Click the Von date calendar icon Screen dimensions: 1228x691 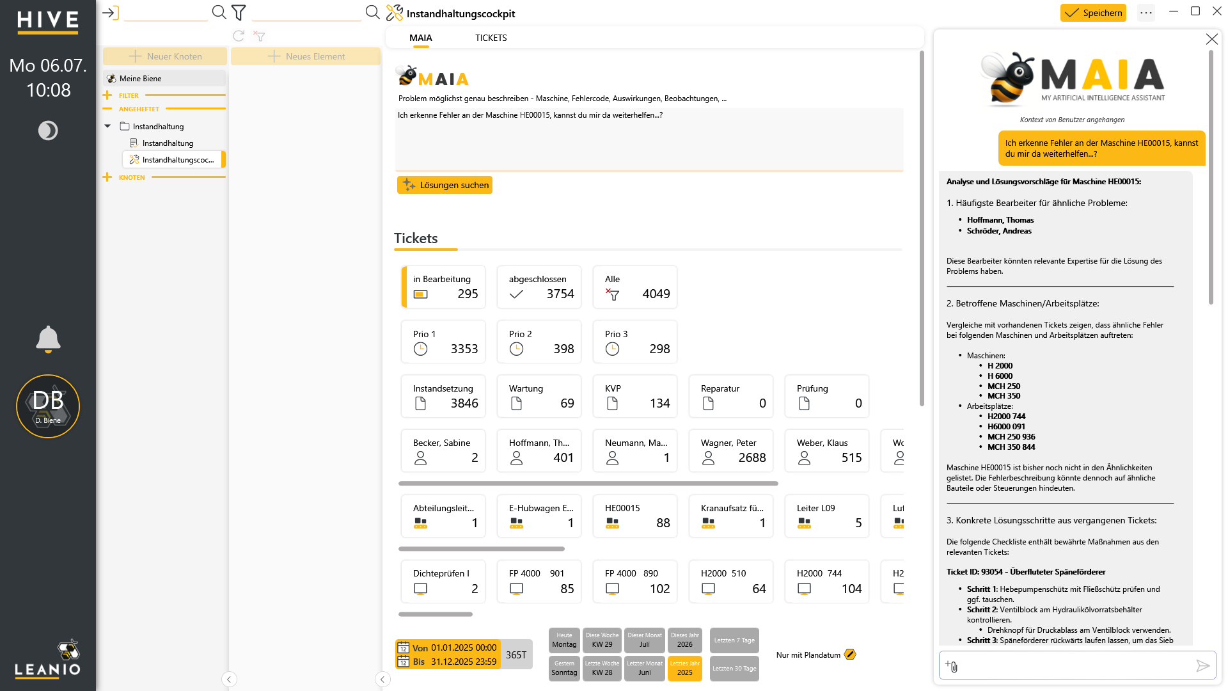coord(404,647)
